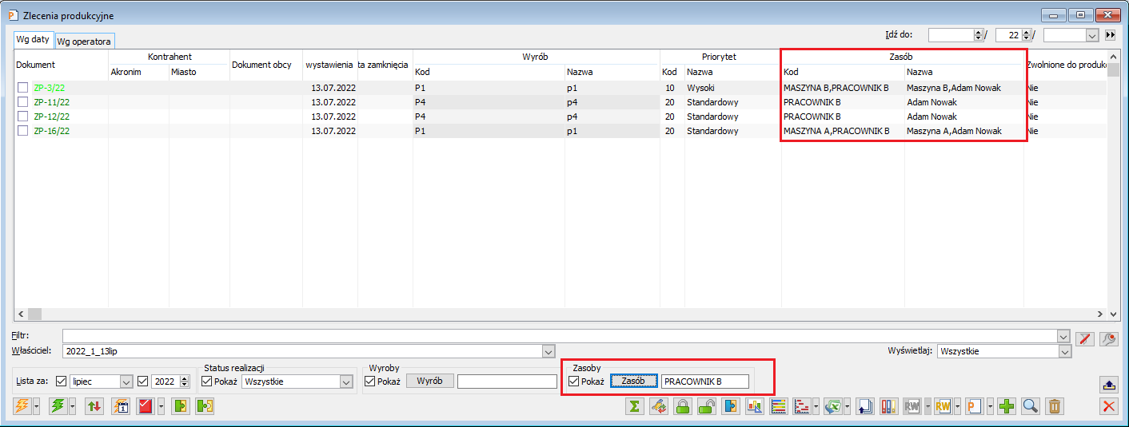This screenshot has height=427, width=1129.
Task: Click the bar chart with triangle icon
Action: (x=754, y=406)
